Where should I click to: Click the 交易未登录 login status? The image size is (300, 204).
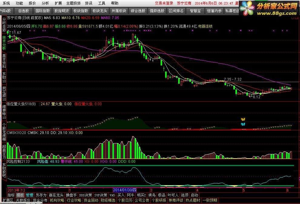164,3
